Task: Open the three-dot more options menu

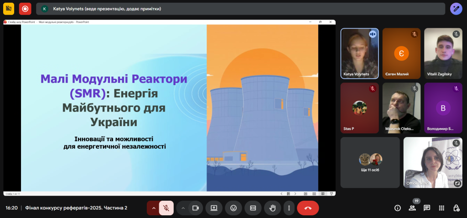Action: (289, 208)
